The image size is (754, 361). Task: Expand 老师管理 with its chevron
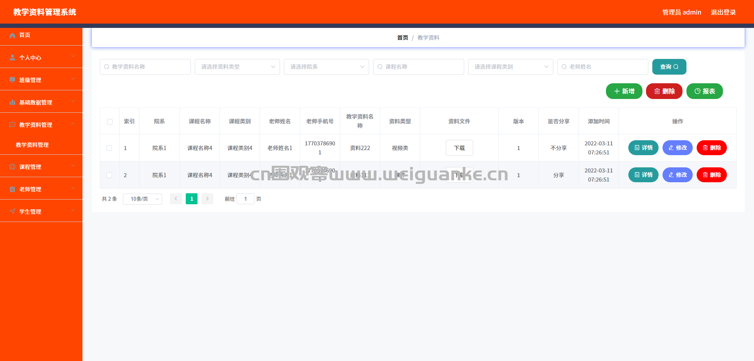[73, 188]
